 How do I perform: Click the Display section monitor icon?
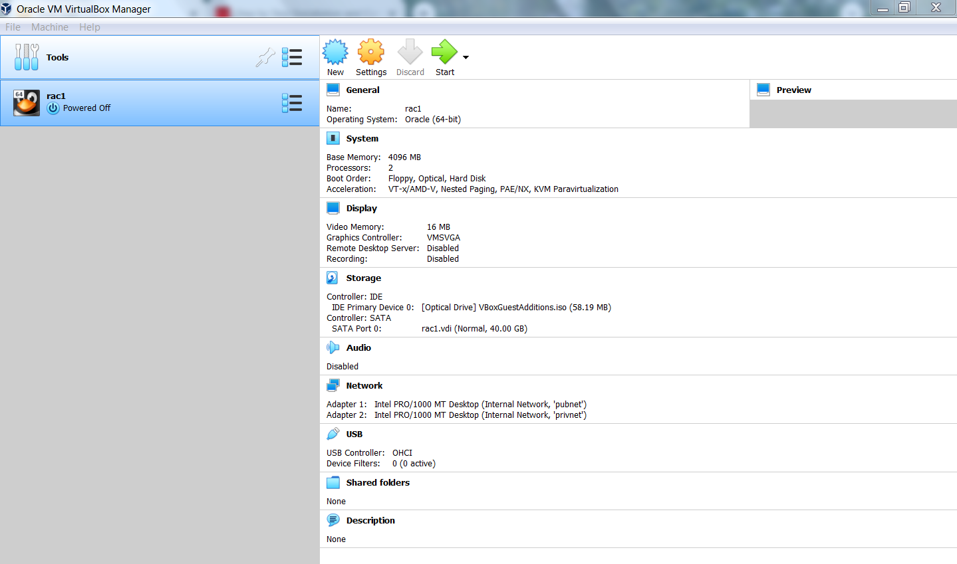pyautogui.click(x=333, y=208)
